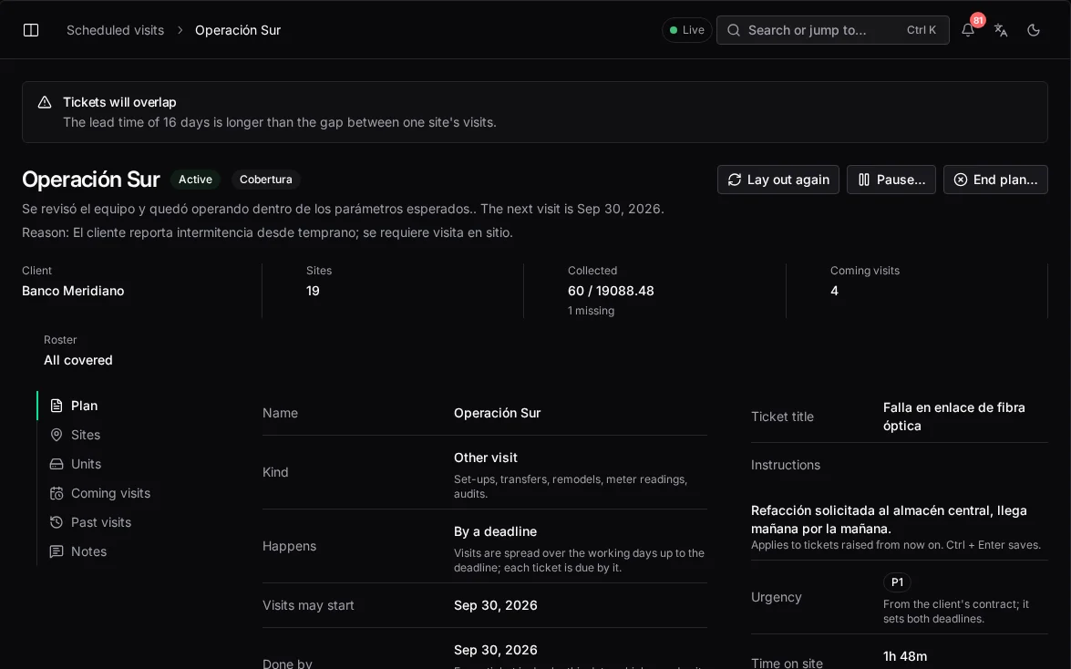1071x669 pixels.
Task: Toggle the sidebar panel icon
Action: [x=31, y=30]
